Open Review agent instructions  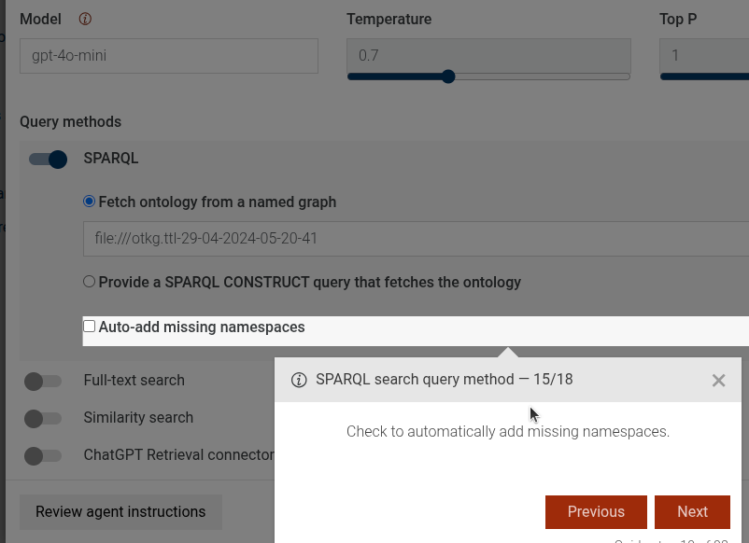click(x=120, y=511)
